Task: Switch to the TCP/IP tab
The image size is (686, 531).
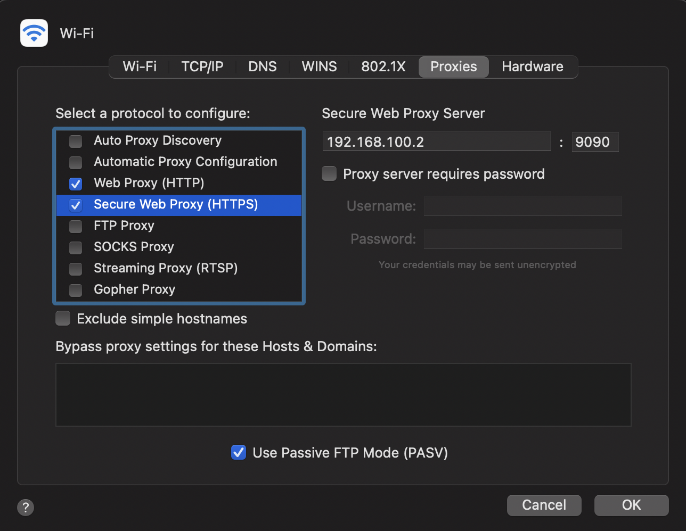Action: click(x=202, y=67)
